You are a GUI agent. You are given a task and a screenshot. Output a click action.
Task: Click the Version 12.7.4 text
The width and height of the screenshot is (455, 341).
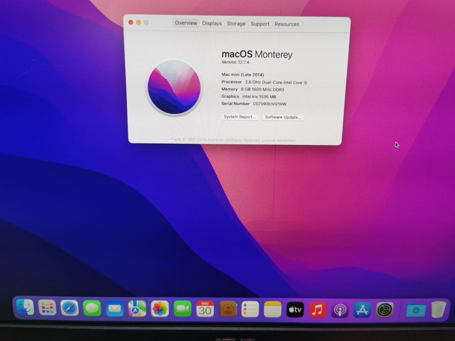pyautogui.click(x=236, y=62)
